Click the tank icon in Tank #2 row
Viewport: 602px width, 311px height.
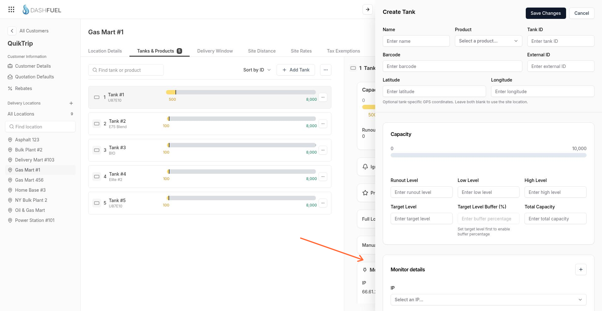click(x=97, y=124)
